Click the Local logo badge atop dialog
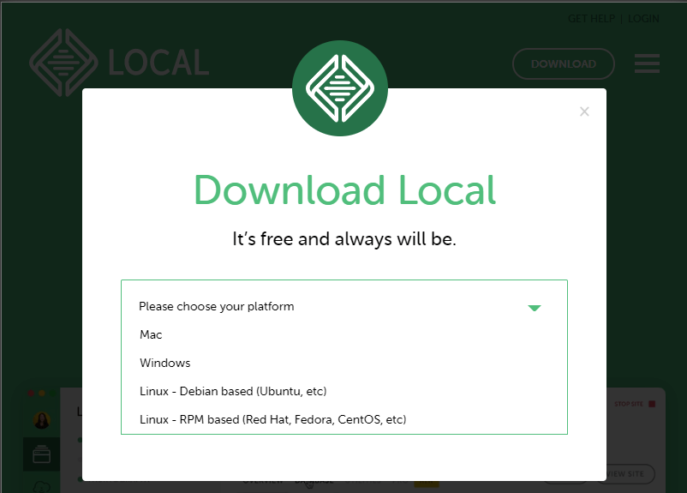687x493 pixels. pos(340,88)
